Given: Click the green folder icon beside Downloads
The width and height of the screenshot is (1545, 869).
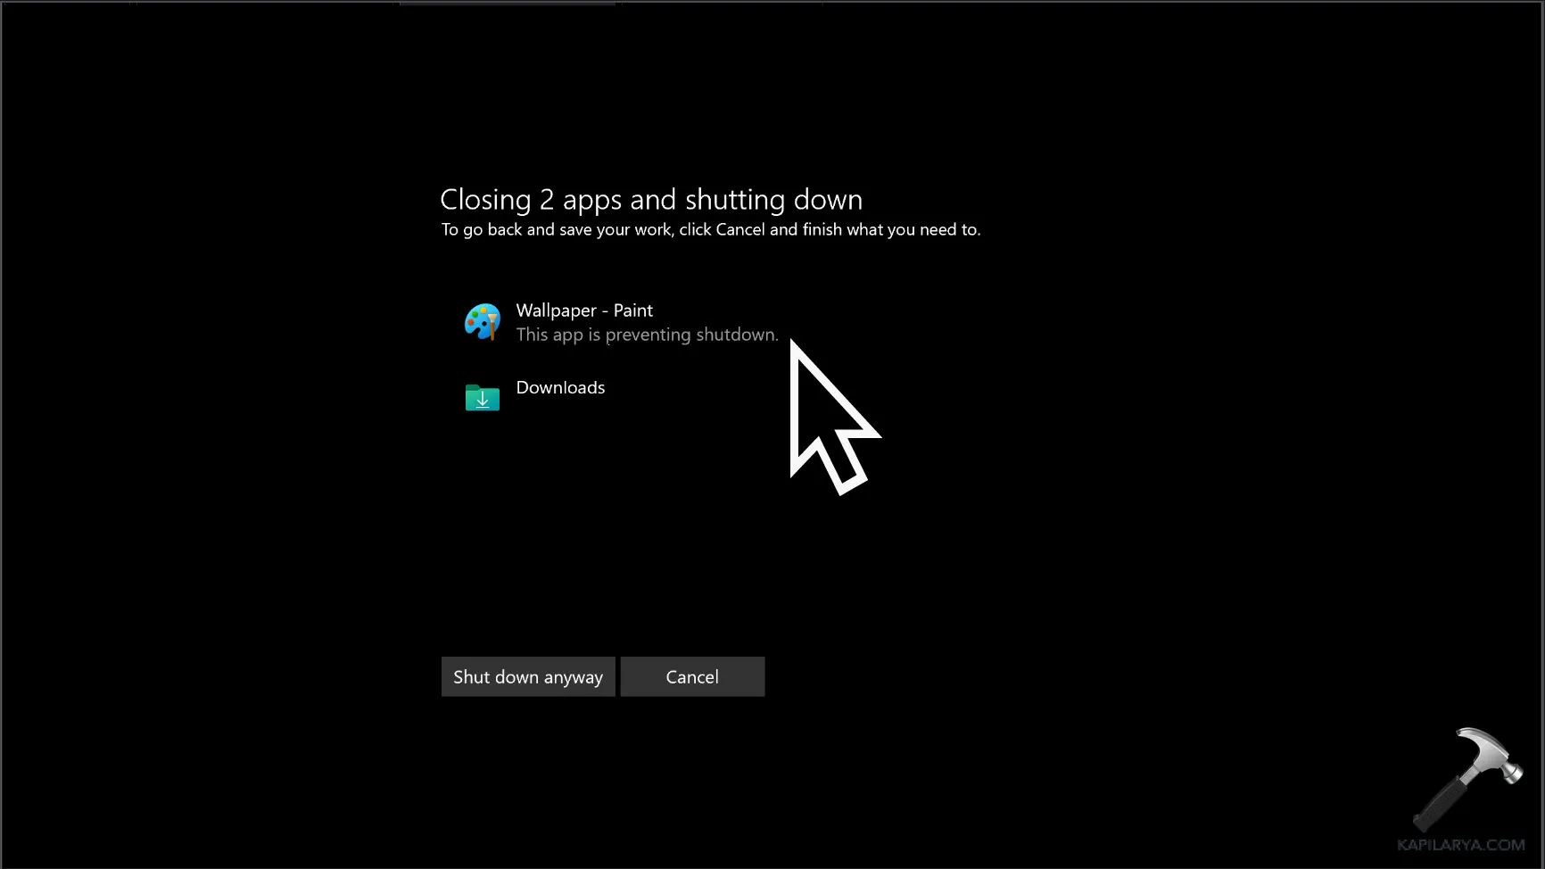Looking at the screenshot, I should 483,398.
